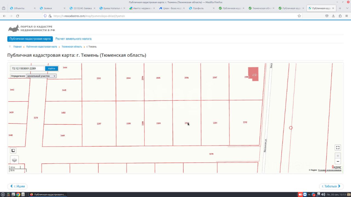The height and width of the screenshot is (197, 351).
Task: Open 'Публичная кадастровая карта' breadcrumb link
Action: pyautogui.click(x=42, y=47)
